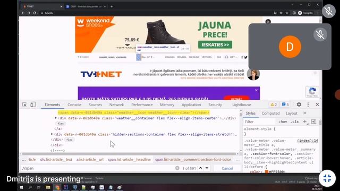Image resolution: width=340 pixels, height=191 pixels.
Task: Open the (index):14 stylesheet link
Action: pos(308,141)
